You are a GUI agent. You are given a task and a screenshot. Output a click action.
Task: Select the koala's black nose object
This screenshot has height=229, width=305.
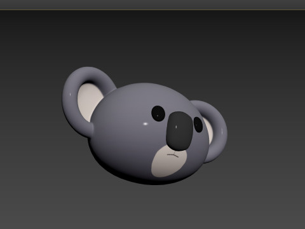(x=180, y=131)
